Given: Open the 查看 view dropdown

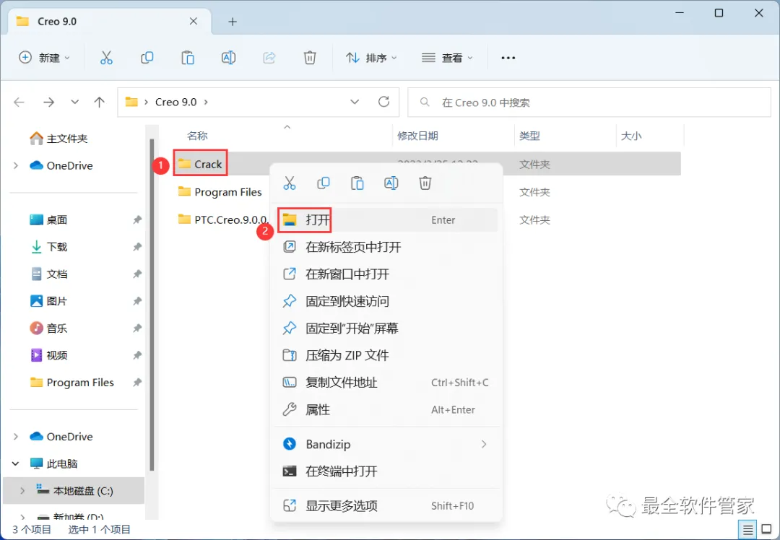Looking at the screenshot, I should [447, 58].
